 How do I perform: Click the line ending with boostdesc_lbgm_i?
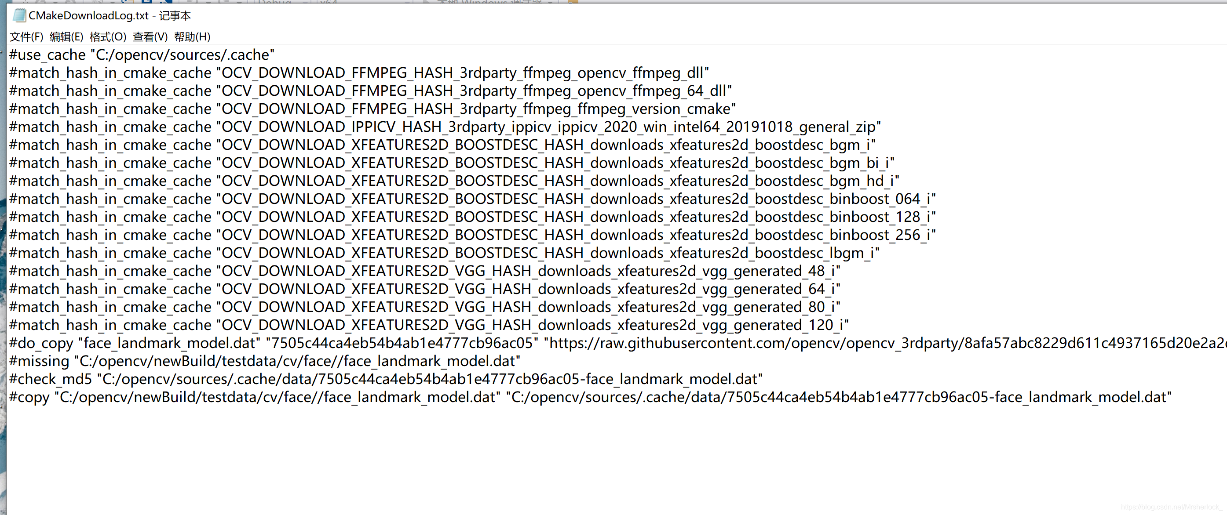(x=444, y=253)
